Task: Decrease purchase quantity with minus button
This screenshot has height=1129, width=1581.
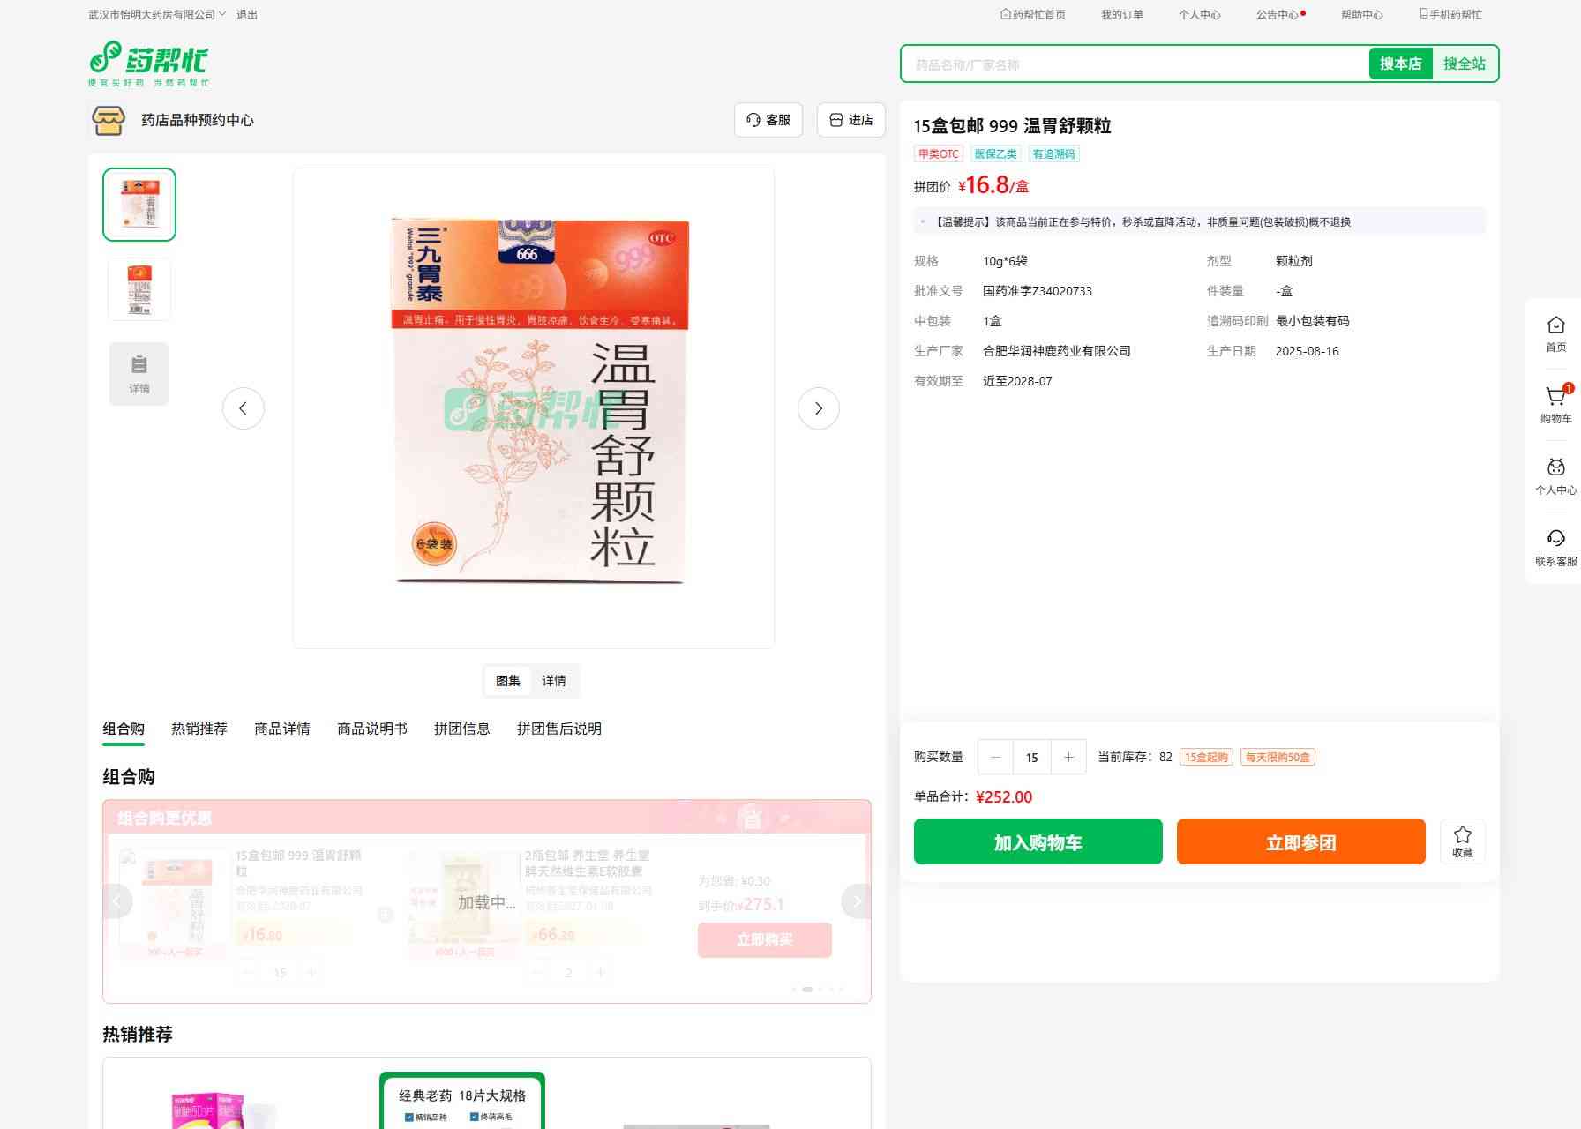Action: pyautogui.click(x=996, y=757)
